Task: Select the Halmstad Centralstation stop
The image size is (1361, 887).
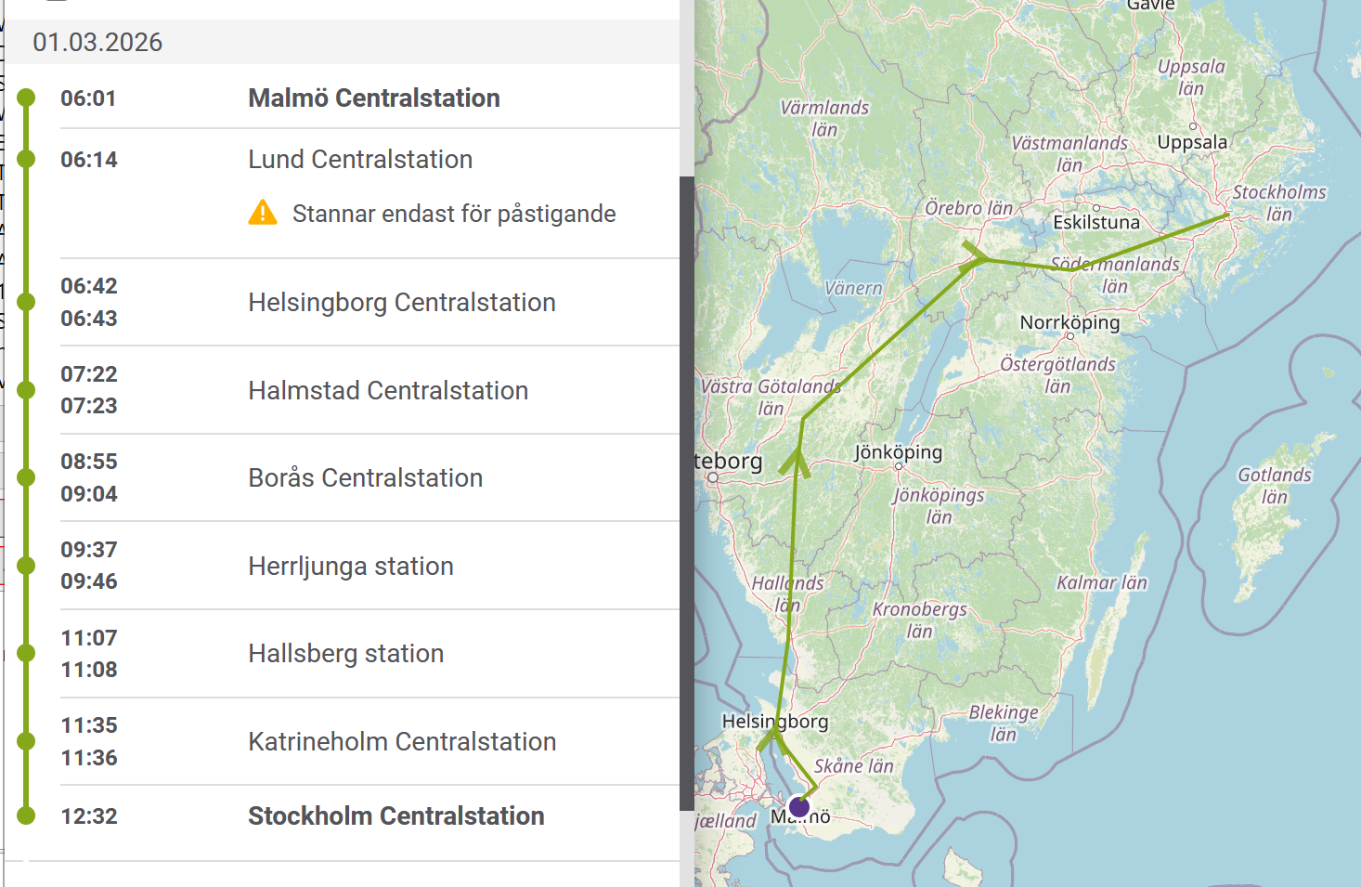Action: click(x=388, y=391)
